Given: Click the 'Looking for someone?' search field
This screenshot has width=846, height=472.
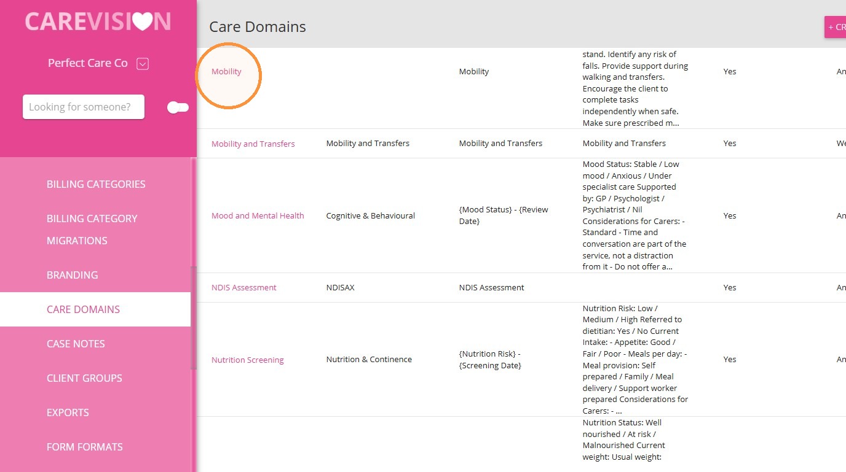Looking at the screenshot, I should click(x=84, y=107).
